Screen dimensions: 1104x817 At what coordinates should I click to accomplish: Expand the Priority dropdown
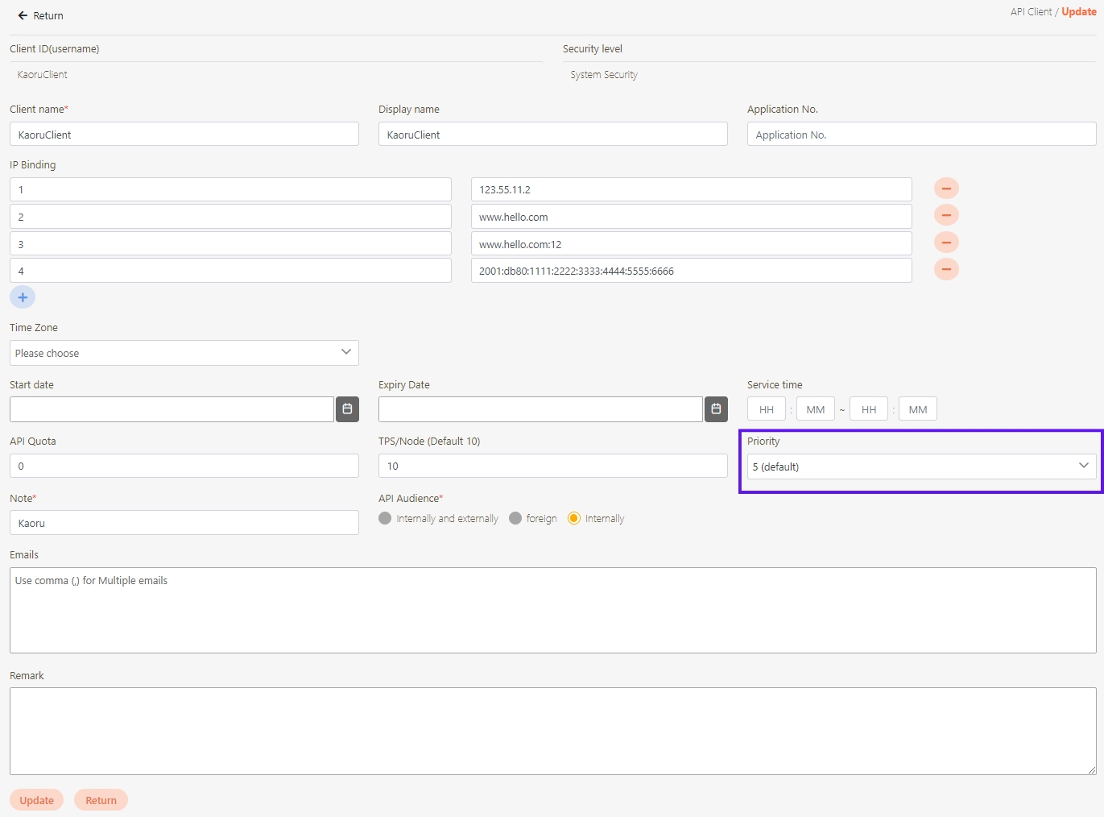pos(921,467)
